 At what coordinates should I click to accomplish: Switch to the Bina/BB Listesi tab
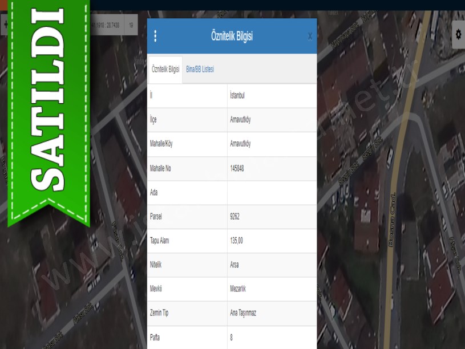200,69
